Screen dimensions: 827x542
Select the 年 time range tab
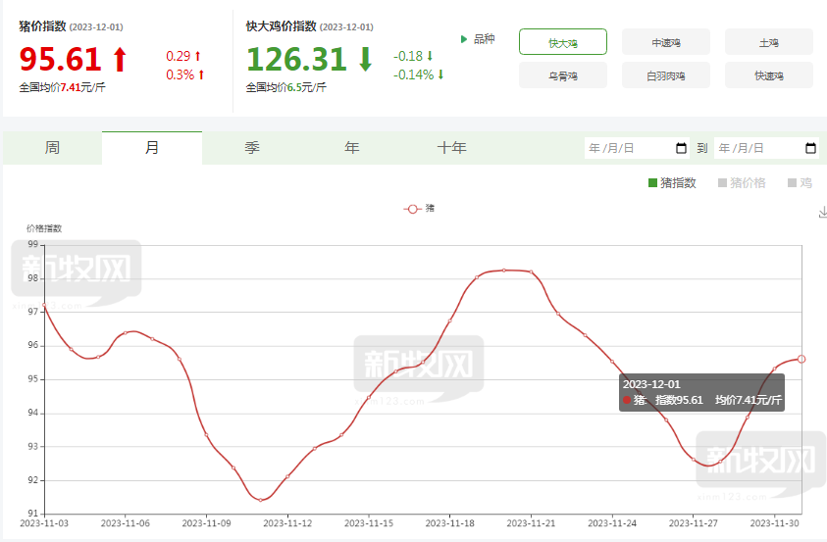point(351,148)
